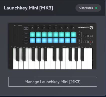
Task: Click the Manage Launchkey Mini [MK3] button
Action: (52, 82)
